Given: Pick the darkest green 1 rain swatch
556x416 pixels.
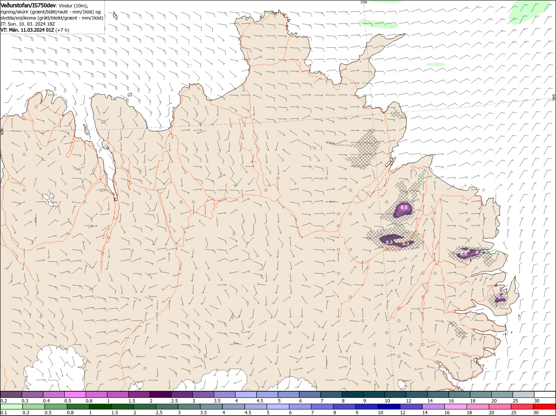Looking at the screenshot, I should click(100, 407).
